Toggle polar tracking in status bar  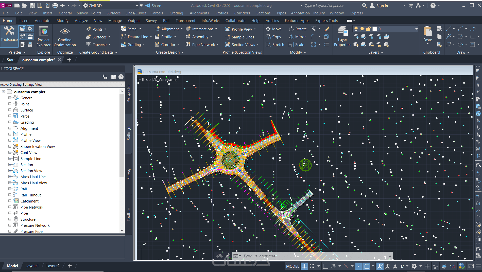(333, 266)
